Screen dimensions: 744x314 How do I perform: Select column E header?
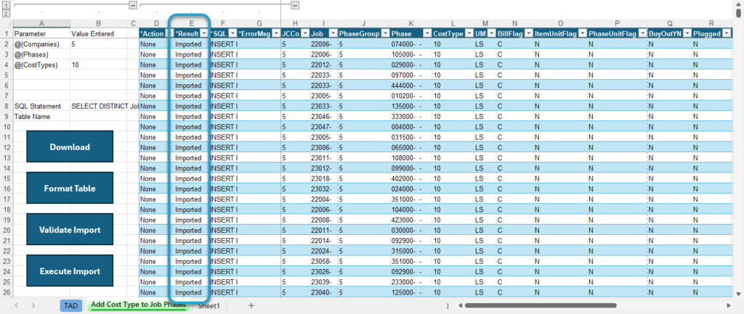(x=191, y=23)
